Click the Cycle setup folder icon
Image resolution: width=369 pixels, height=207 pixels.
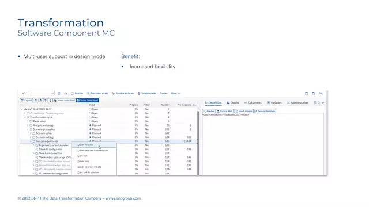31,121
